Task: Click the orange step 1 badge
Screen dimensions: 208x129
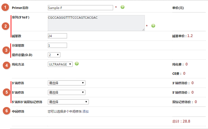Action: pyautogui.click(x=5, y=7)
